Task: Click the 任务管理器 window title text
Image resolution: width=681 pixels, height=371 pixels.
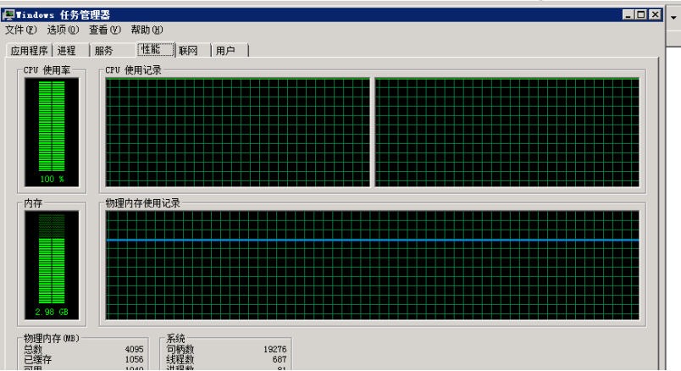Action: tap(63, 14)
